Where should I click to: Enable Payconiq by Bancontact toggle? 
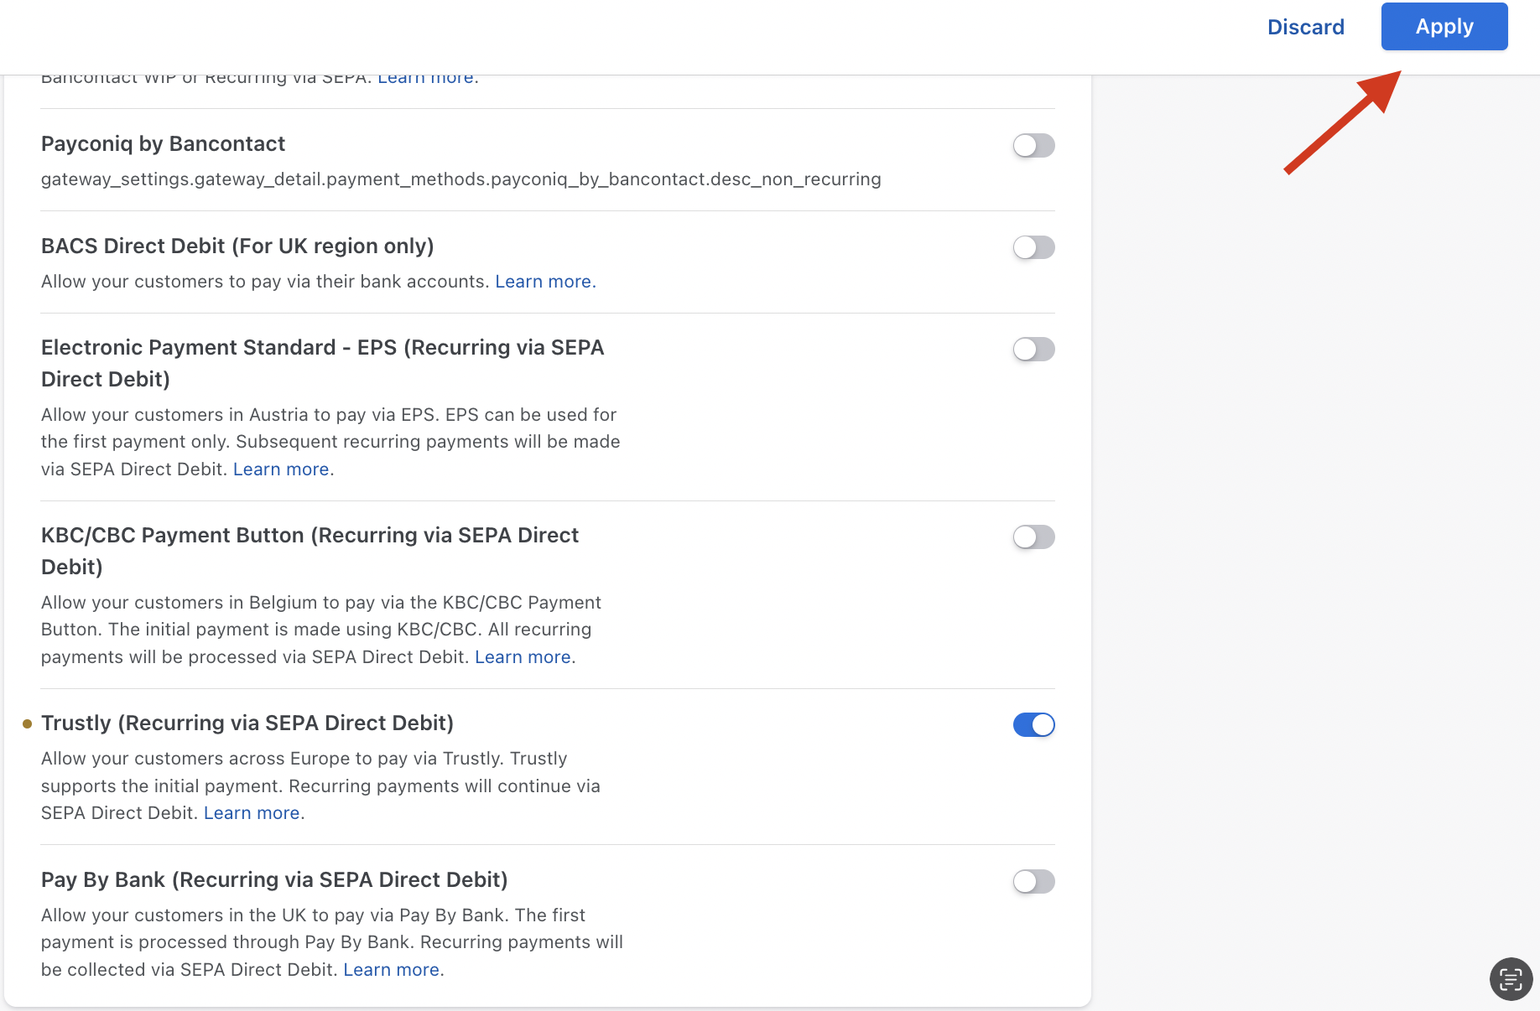(x=1033, y=146)
